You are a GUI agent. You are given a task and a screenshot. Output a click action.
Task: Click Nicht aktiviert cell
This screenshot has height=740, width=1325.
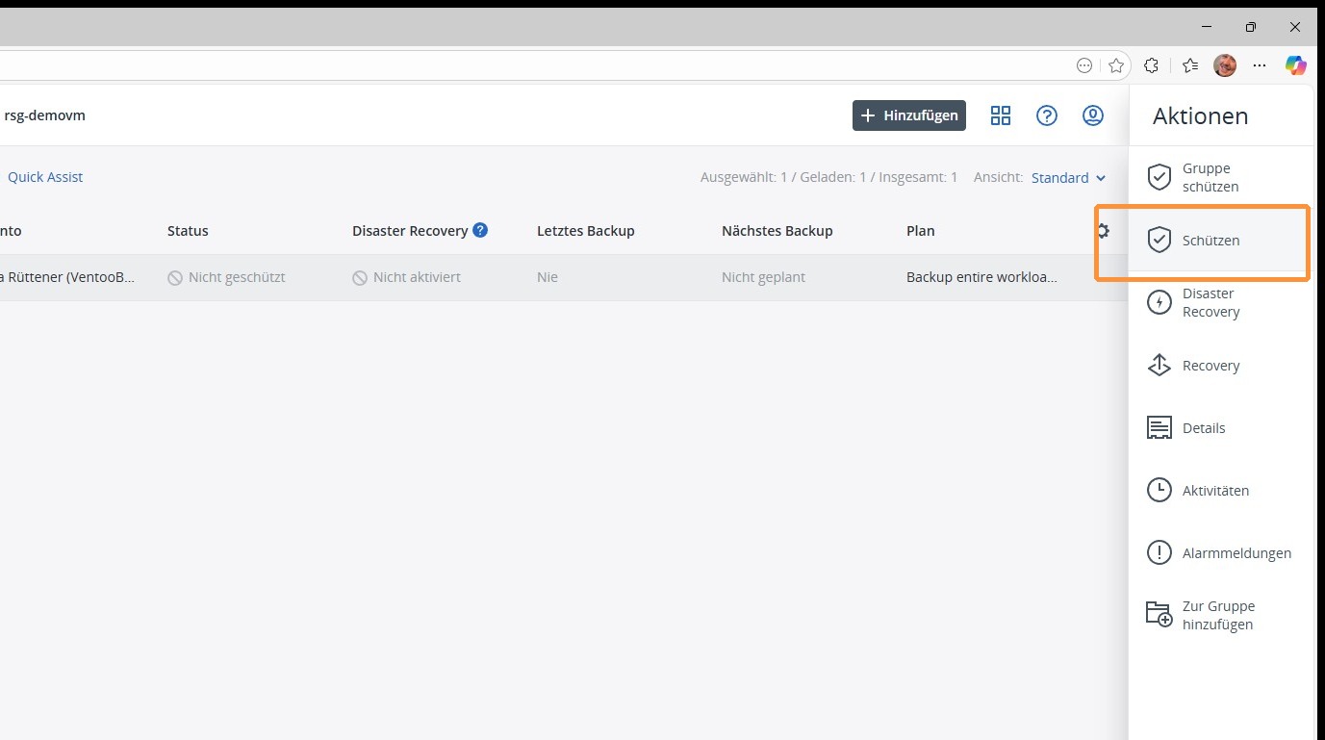406,277
